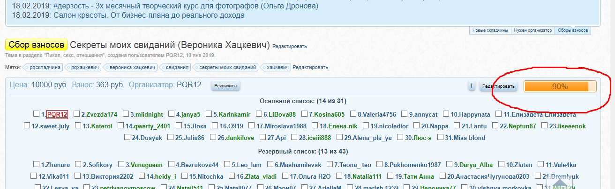
Task: Select the Сборы взносов tab
Action: point(572,30)
